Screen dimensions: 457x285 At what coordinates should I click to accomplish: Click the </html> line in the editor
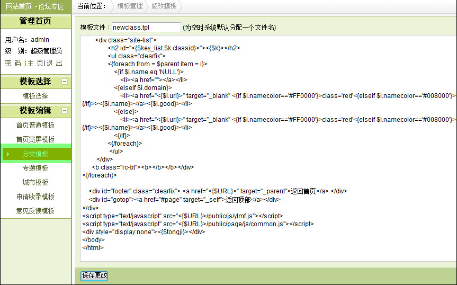[x=93, y=248]
